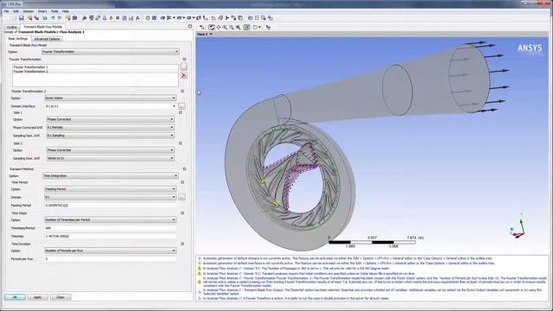Open the File menu

point(6,11)
